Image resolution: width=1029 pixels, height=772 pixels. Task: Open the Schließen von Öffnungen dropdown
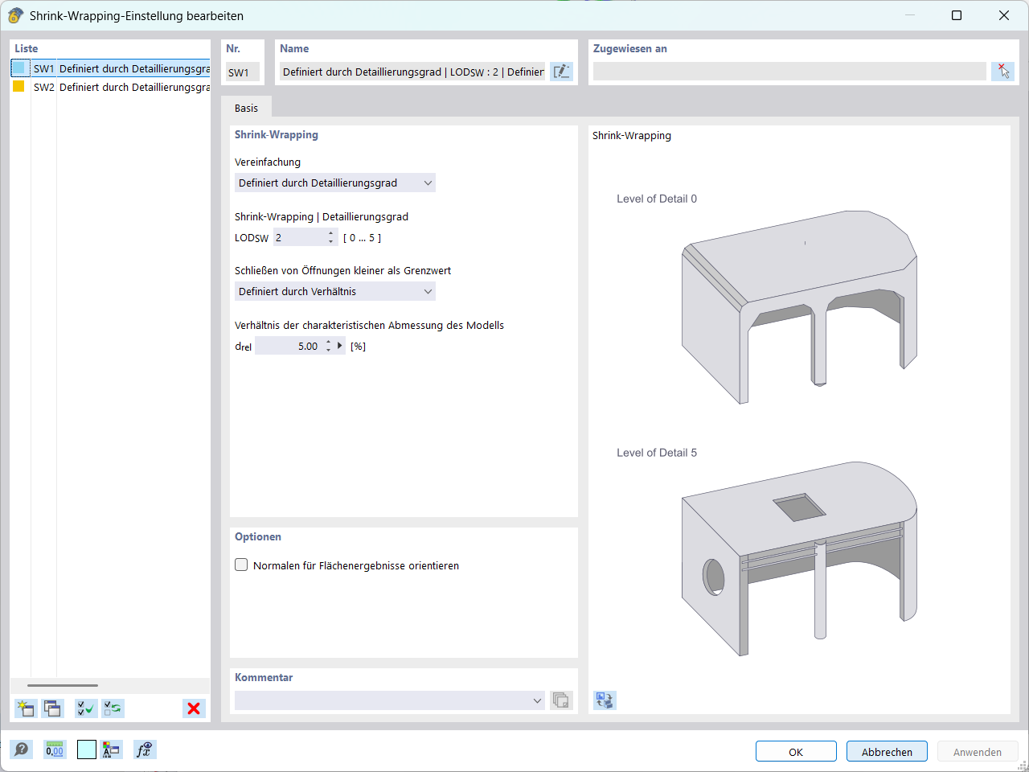coord(428,291)
